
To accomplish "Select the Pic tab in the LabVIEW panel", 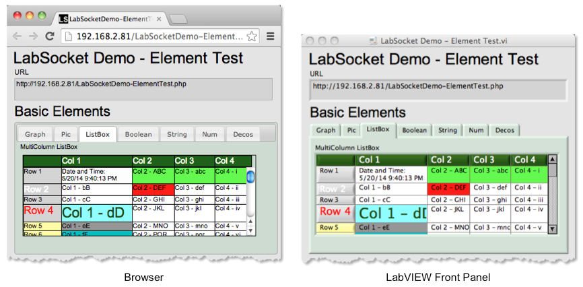I will point(351,130).
